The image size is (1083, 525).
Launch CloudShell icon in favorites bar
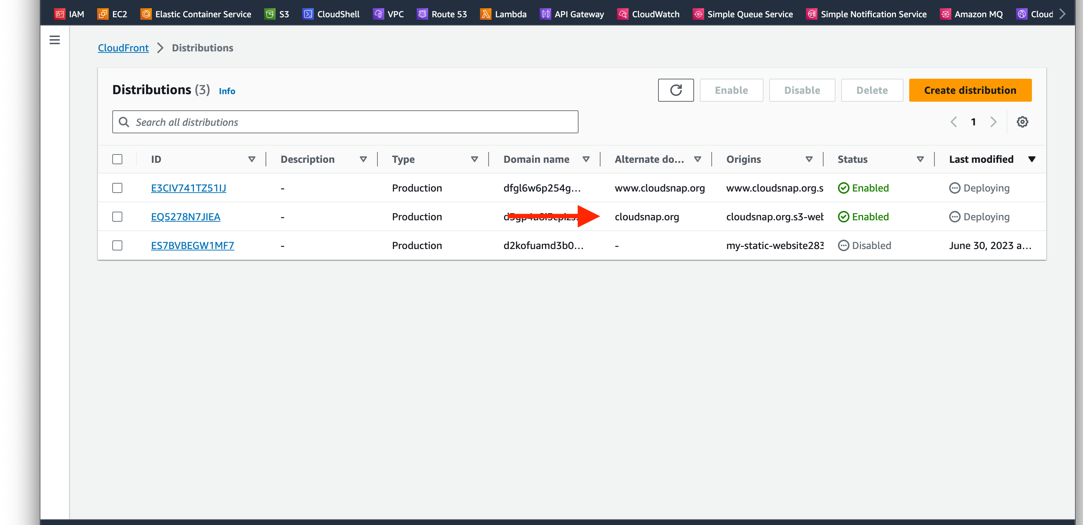pos(308,14)
